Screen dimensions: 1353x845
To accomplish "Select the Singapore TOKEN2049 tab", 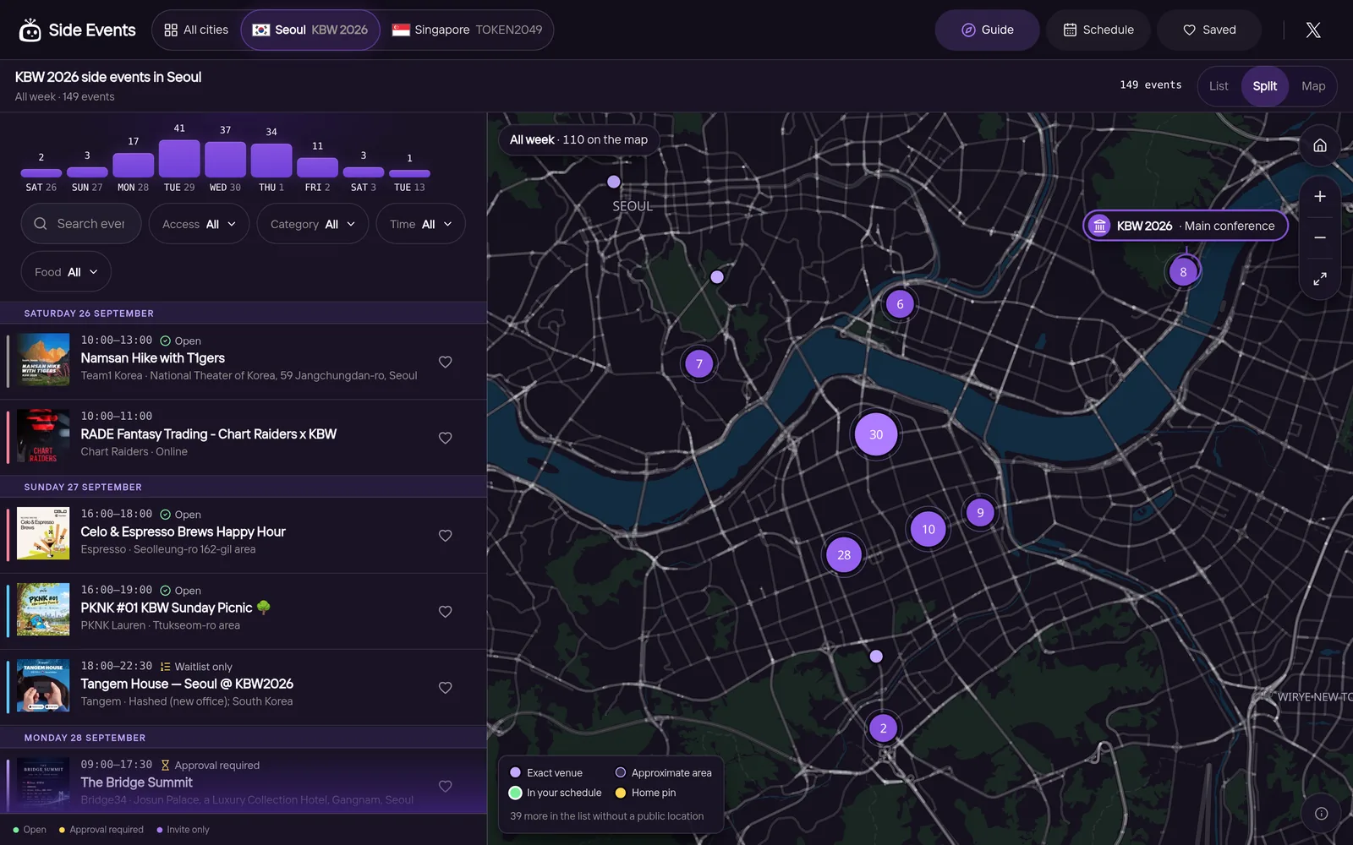I will click(x=467, y=30).
